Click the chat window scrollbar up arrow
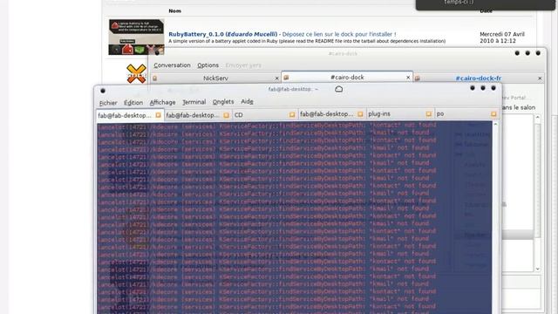558x314 pixels. [x=537, y=117]
